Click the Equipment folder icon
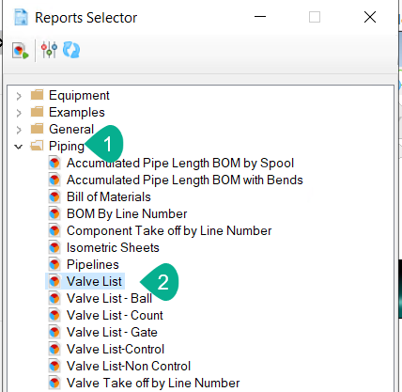 pyautogui.click(x=37, y=95)
